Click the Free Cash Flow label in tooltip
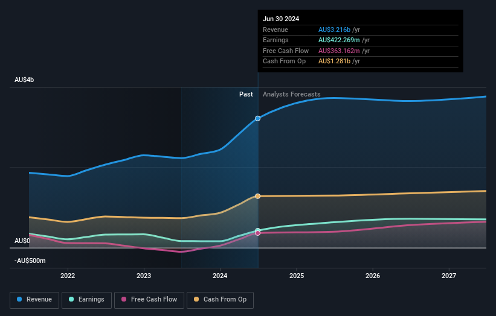This screenshot has height=316, width=496. point(286,51)
